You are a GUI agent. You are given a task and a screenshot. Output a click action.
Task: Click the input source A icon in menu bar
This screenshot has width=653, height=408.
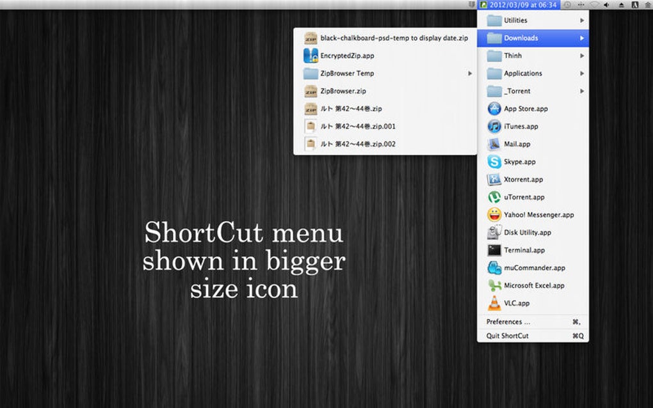click(634, 4)
